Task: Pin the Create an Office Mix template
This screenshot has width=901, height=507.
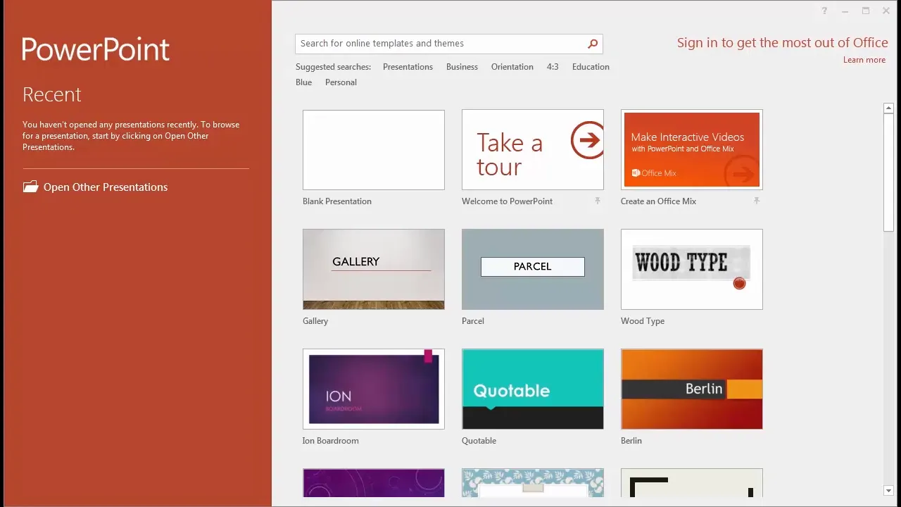Action: coord(756,201)
